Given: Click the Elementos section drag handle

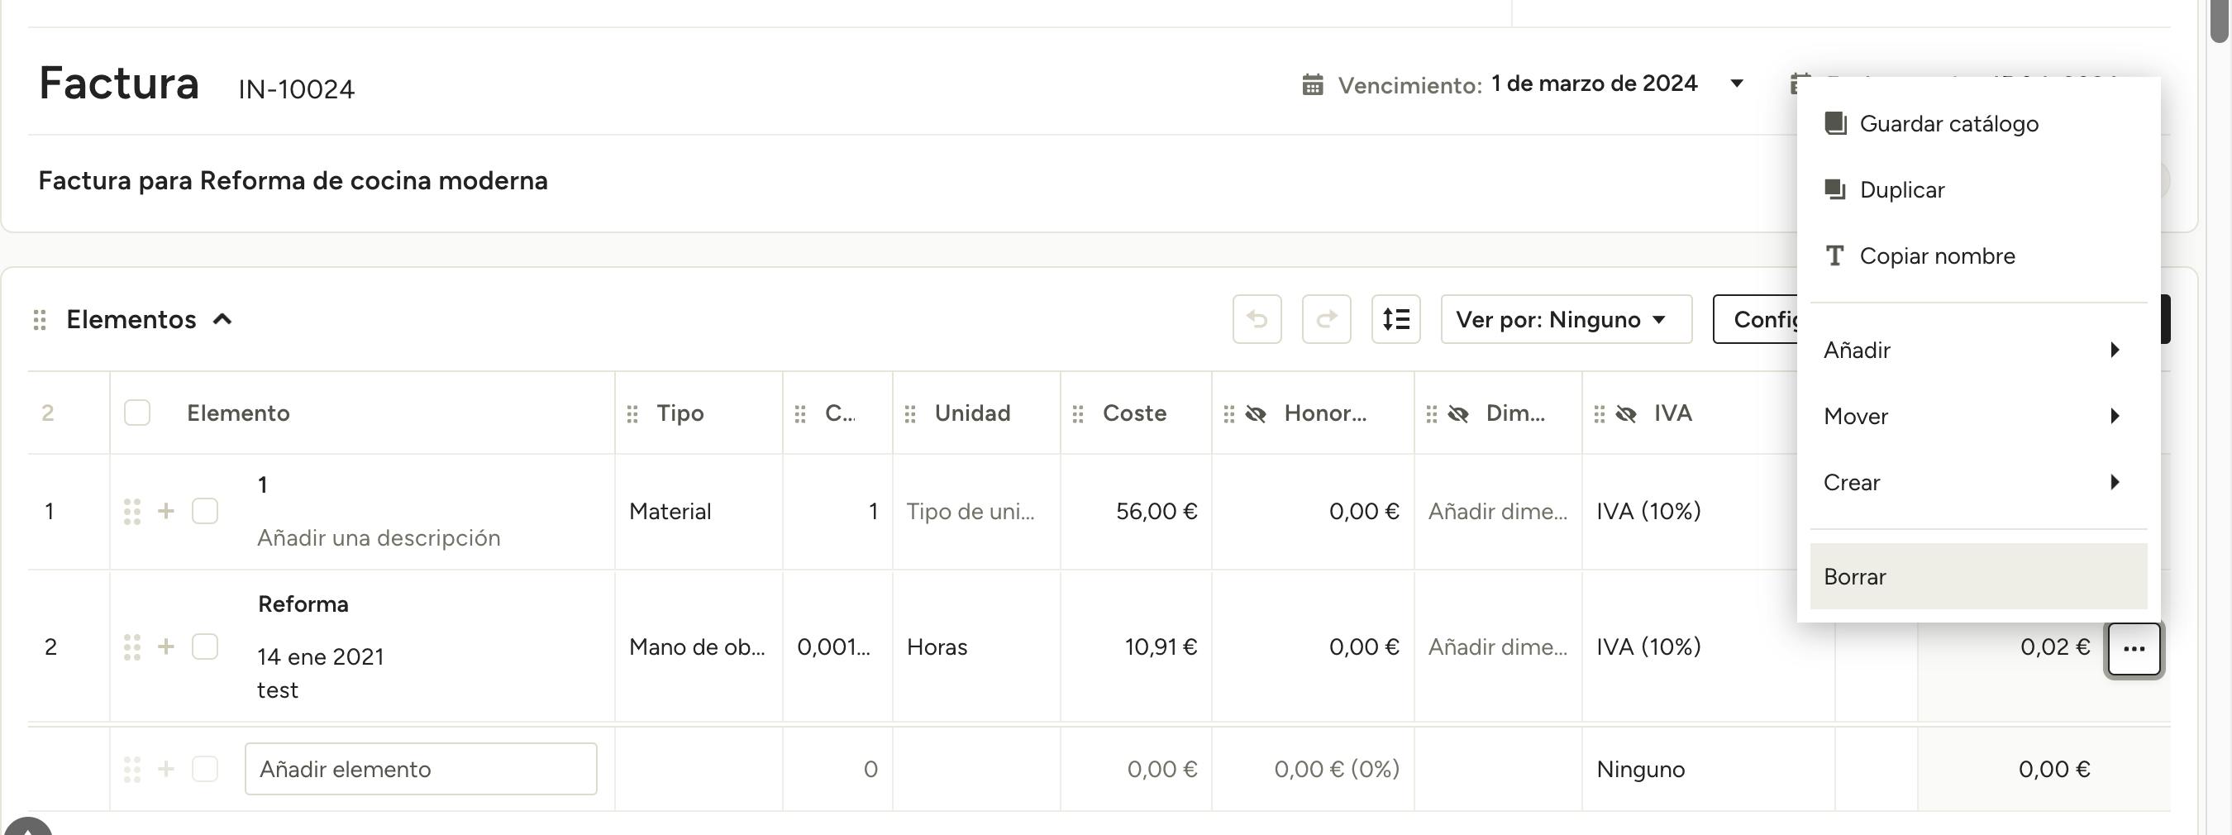Looking at the screenshot, I should coord(40,320).
